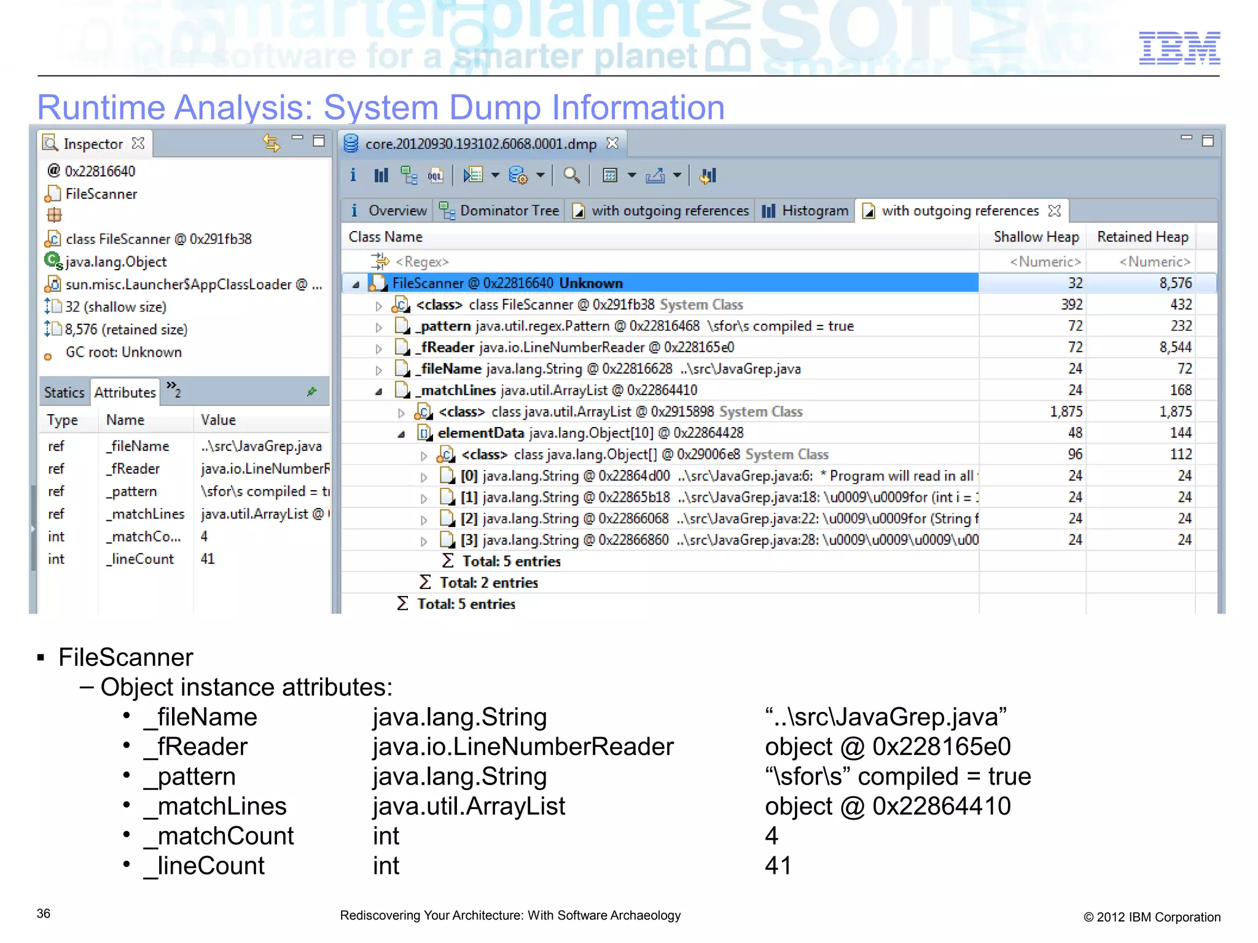Click the Class Name column header
The height and width of the screenshot is (943, 1258).
click(x=660, y=237)
